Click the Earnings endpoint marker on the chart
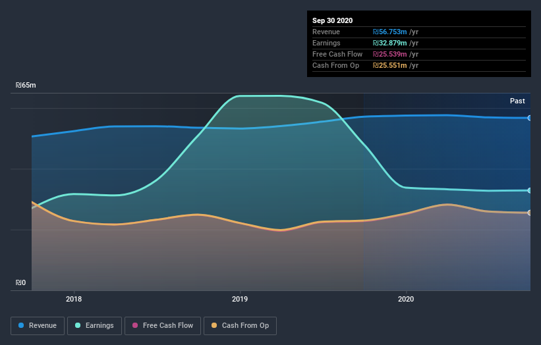 click(x=530, y=190)
